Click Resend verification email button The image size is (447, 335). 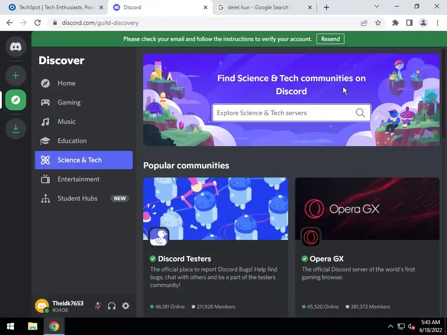(330, 39)
